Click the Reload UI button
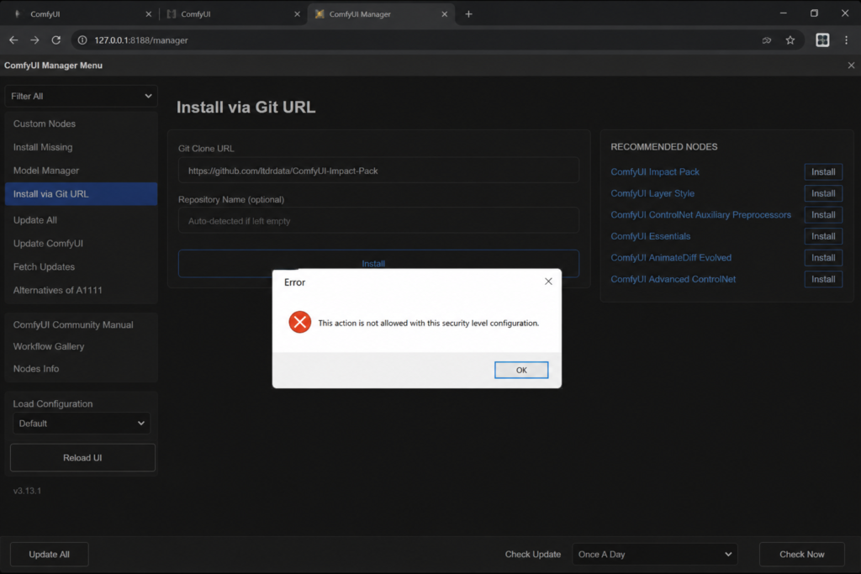861x574 pixels. [x=82, y=458]
